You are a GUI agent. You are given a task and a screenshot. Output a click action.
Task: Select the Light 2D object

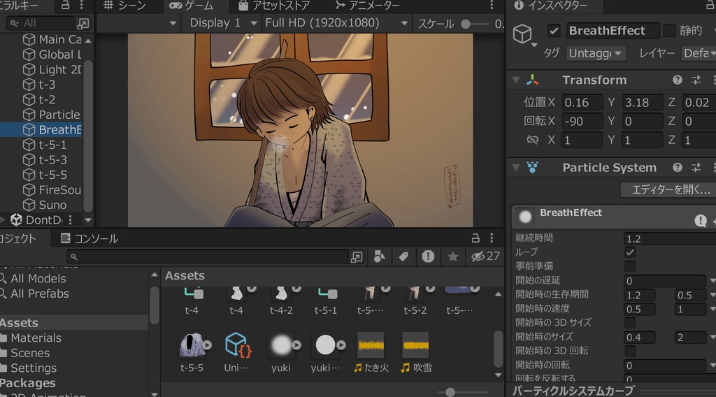click(x=52, y=70)
